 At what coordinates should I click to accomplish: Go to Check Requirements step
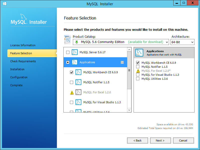[23, 61]
